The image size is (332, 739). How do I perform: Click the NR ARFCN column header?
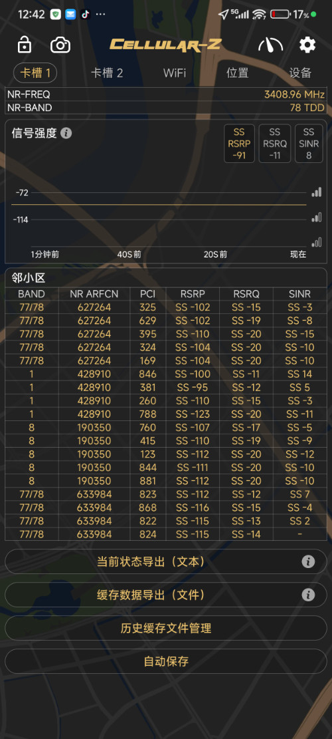[94, 294]
